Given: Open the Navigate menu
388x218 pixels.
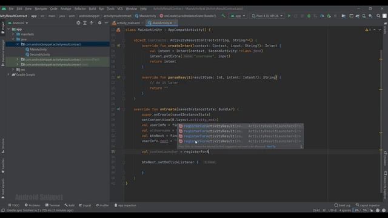Looking at the screenshot, I should click(41, 8).
